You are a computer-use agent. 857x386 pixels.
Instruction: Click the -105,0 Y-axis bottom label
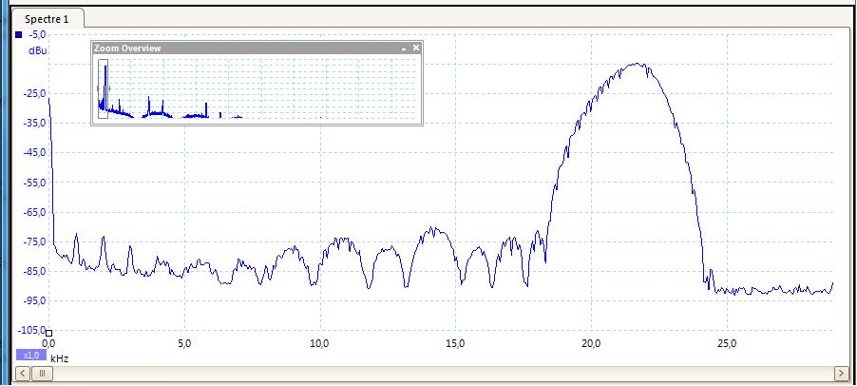[32, 329]
